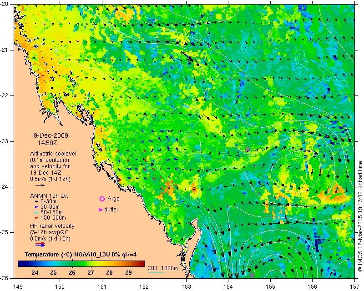Viewport: 364px width, 291px height.
Task: Click the black altimetric velocity scale arrow
Action: pyautogui.click(x=40, y=185)
